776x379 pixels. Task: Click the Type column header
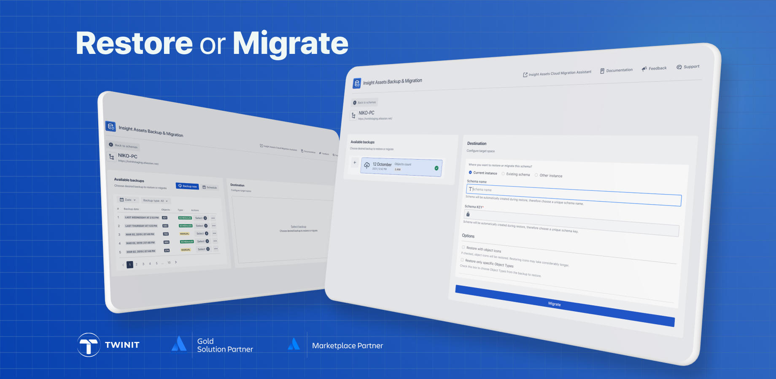[181, 210]
